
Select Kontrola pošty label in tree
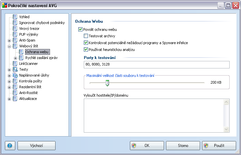coord(31,81)
